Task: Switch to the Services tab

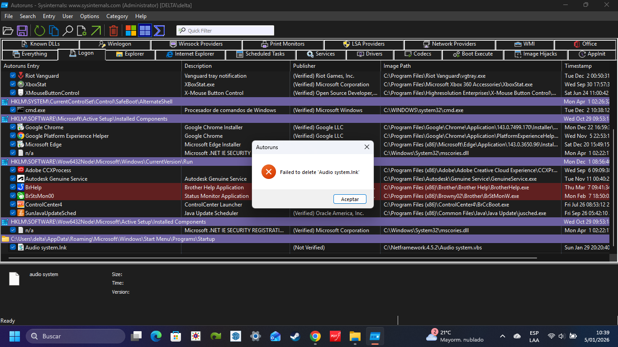Action: [321, 54]
